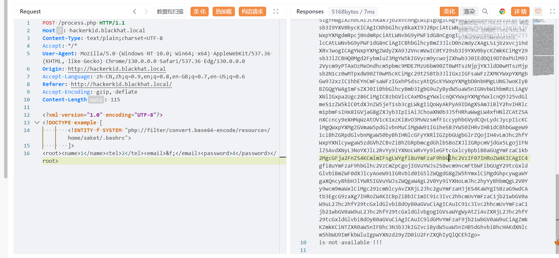Click the 5168bytes / 7ms response tag
The image size is (559, 258).
[x=353, y=12]
